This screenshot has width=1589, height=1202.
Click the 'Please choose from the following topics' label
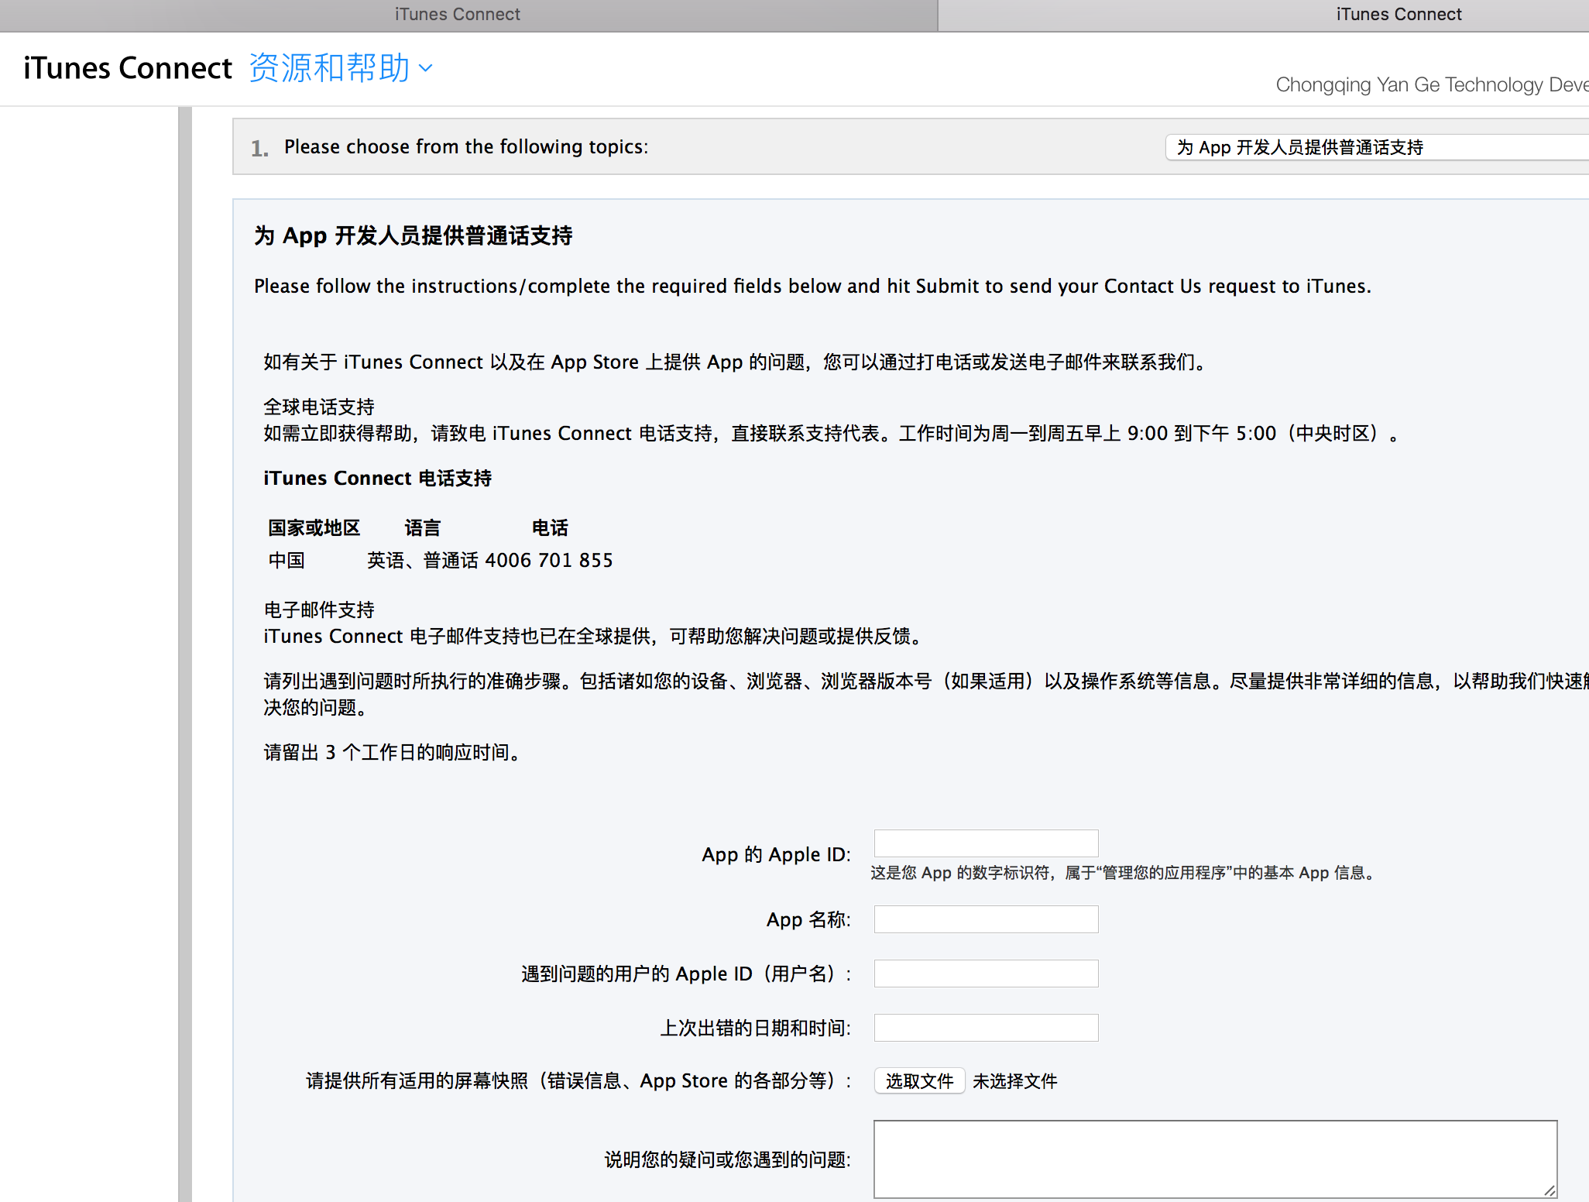pyautogui.click(x=466, y=146)
